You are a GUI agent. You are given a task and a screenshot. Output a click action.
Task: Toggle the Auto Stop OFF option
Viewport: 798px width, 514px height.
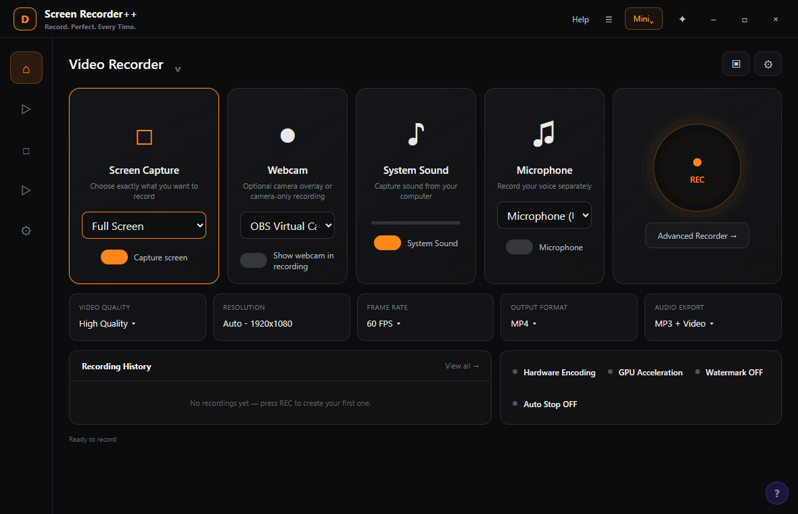click(544, 404)
